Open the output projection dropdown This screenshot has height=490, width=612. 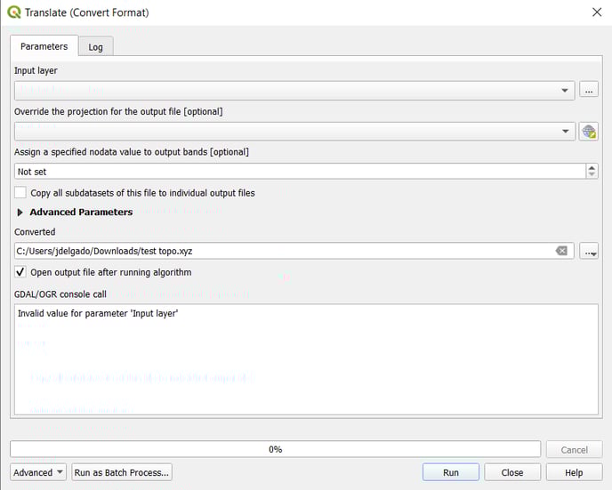click(294, 132)
